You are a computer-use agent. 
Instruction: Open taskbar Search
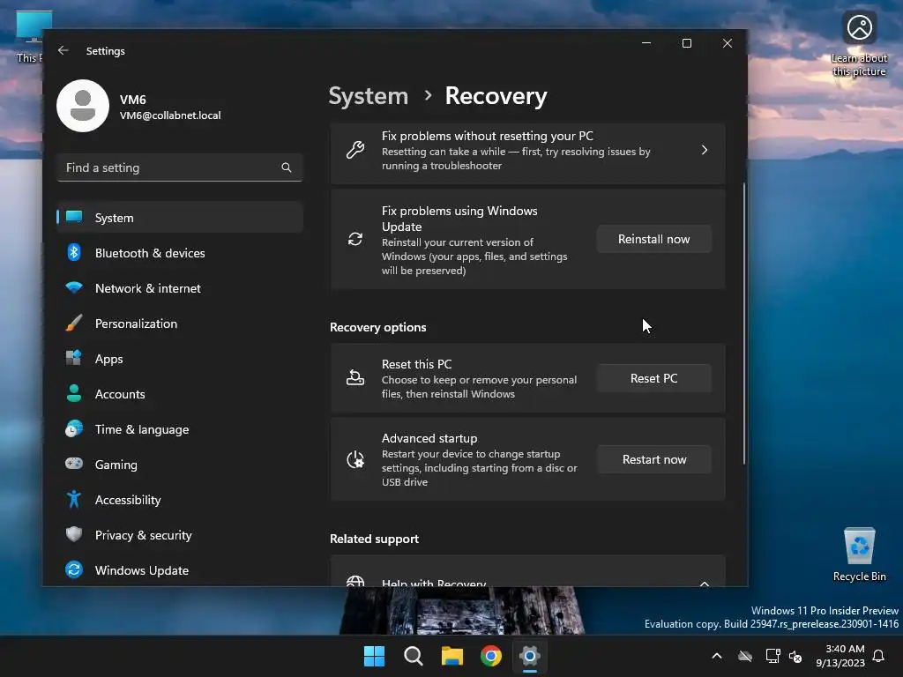click(x=414, y=656)
